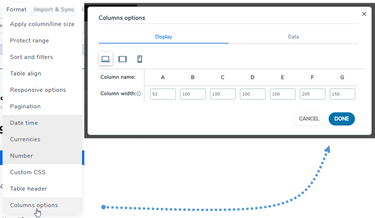Select Responsive options menu item
Viewport: 375px width, 218px height.
38,90
